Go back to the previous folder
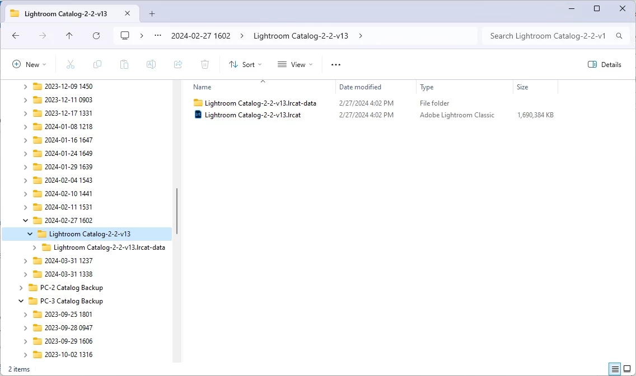The image size is (636, 376). point(16,36)
